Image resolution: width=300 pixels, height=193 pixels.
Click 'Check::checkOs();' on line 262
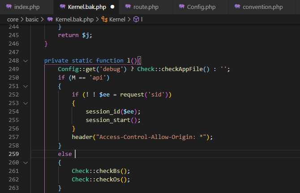tap(101, 180)
